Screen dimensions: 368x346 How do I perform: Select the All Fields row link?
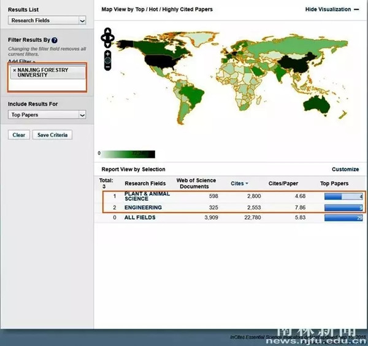coord(140,217)
